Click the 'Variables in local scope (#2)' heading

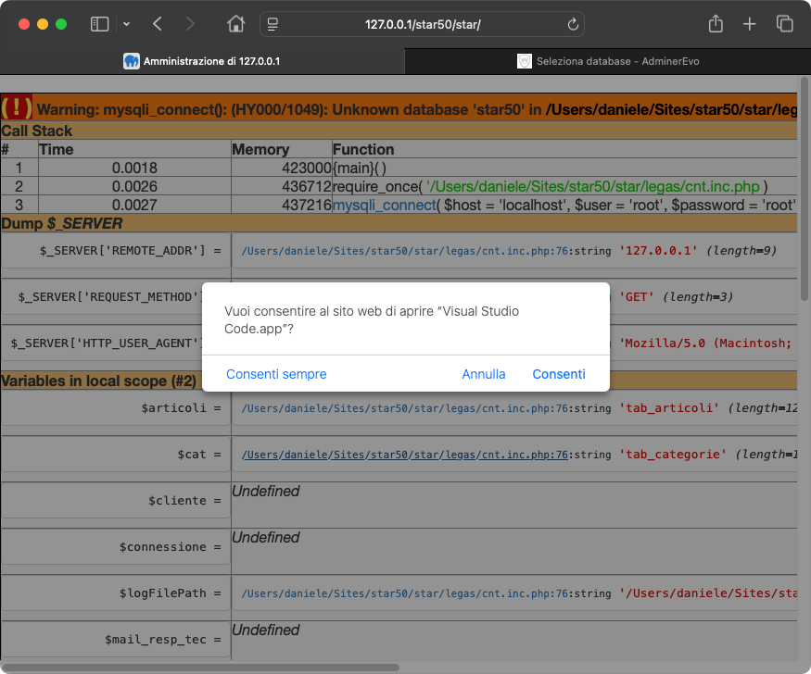[98, 381]
